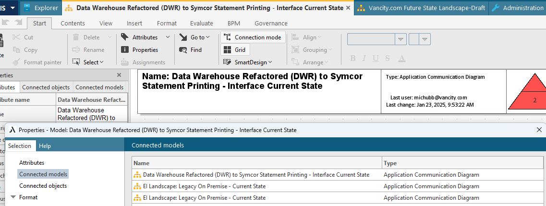Switch to the Administration tab

(x=518, y=8)
